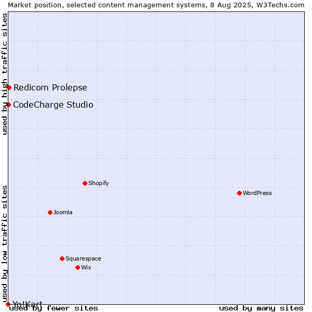
Task: Click the 'WordPress' label text
Action: click(x=257, y=193)
